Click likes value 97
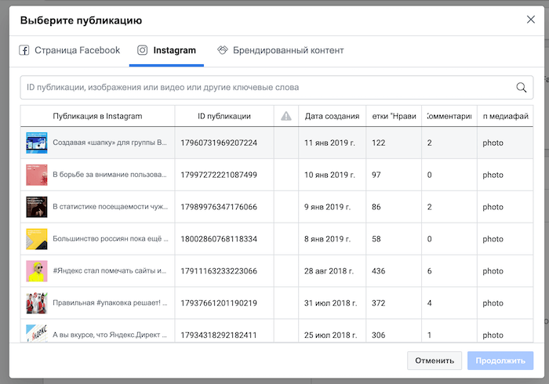The width and height of the screenshot is (549, 384). click(x=376, y=175)
